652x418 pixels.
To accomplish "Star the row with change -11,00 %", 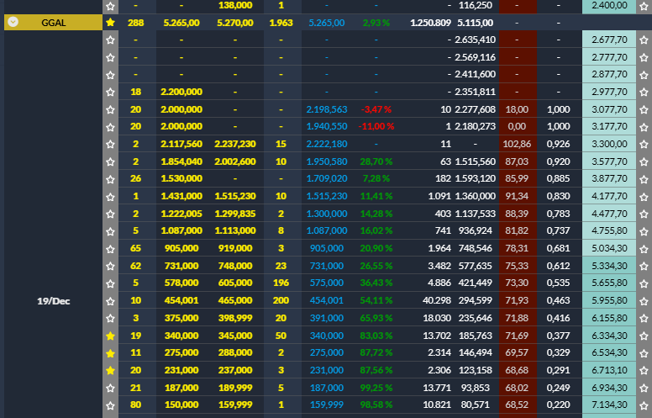I will point(110,126).
